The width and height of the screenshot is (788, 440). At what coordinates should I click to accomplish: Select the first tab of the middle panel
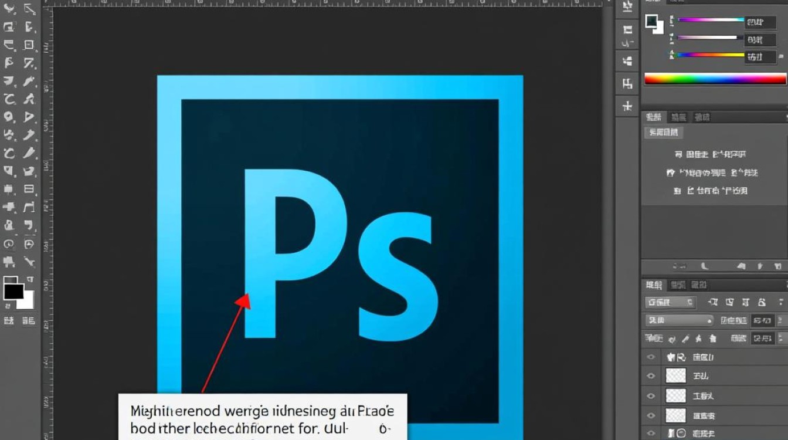[654, 117]
